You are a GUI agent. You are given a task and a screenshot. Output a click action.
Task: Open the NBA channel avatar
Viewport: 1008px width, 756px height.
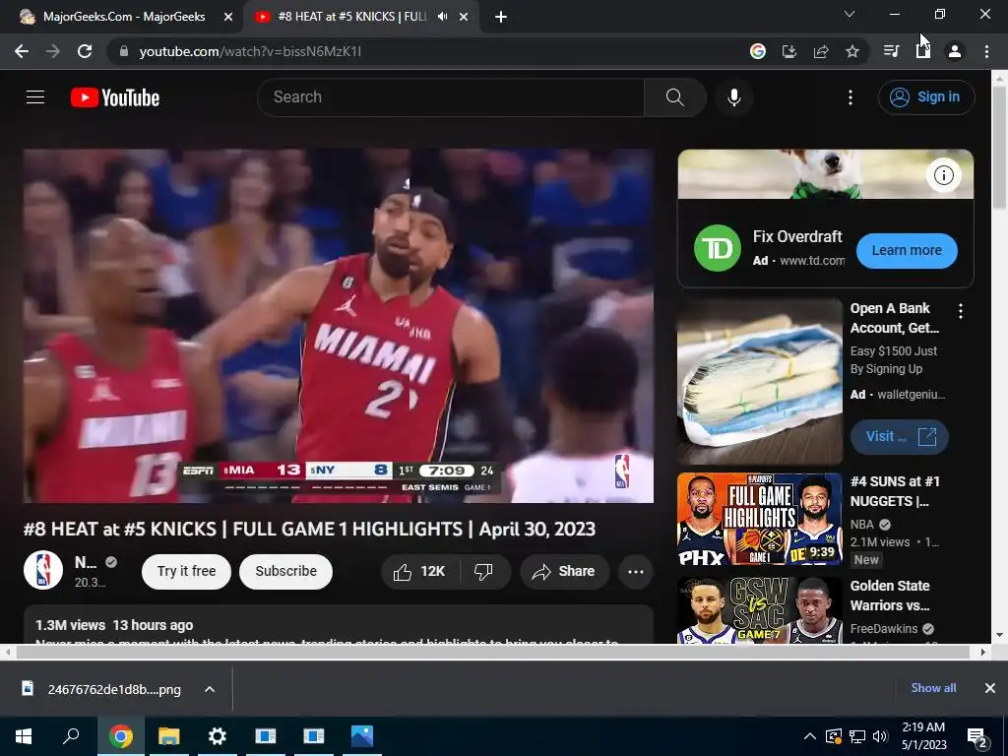43,570
